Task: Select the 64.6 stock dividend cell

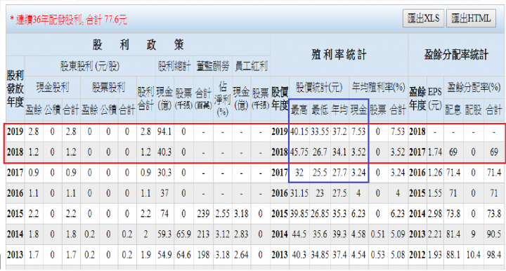Action: [x=183, y=255]
